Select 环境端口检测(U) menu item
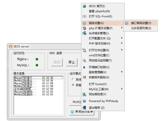This screenshot has height=121, width=163. (x=103, y=67)
